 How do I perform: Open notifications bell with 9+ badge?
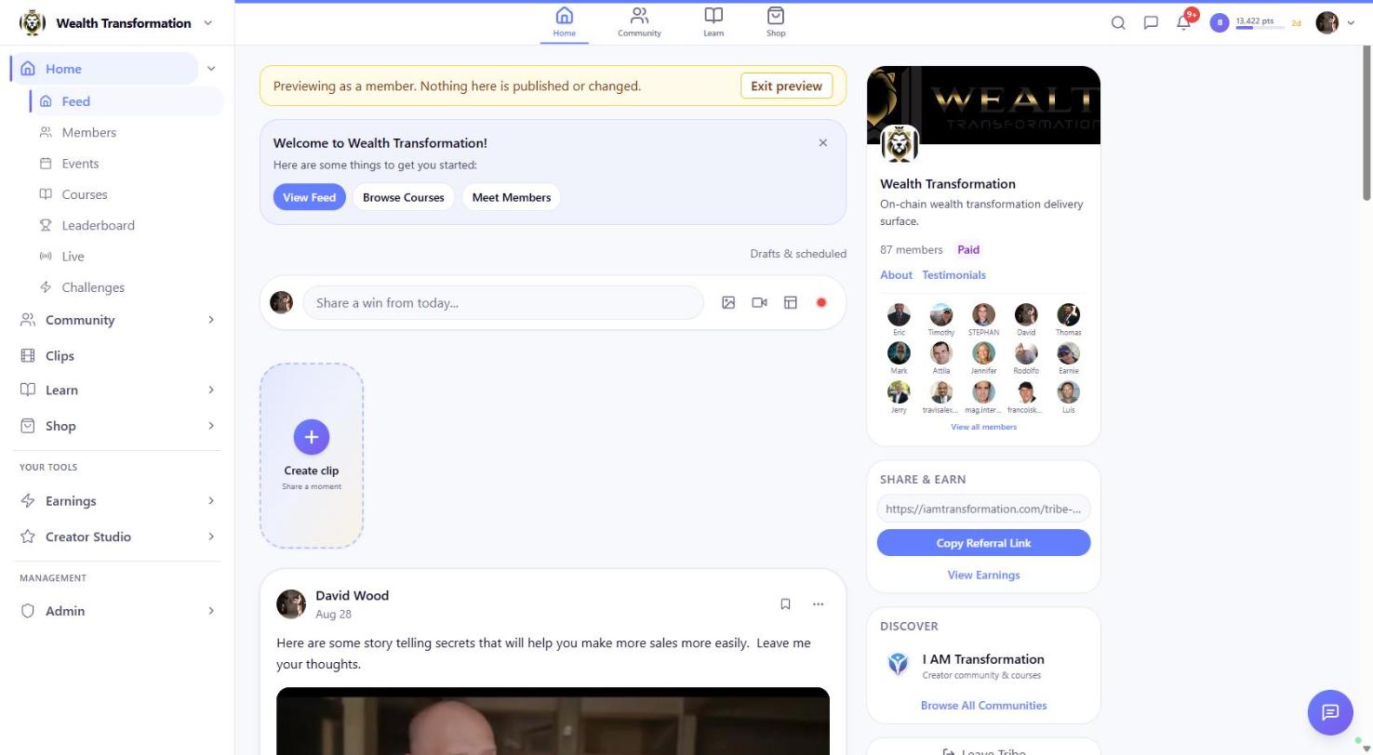1184,22
